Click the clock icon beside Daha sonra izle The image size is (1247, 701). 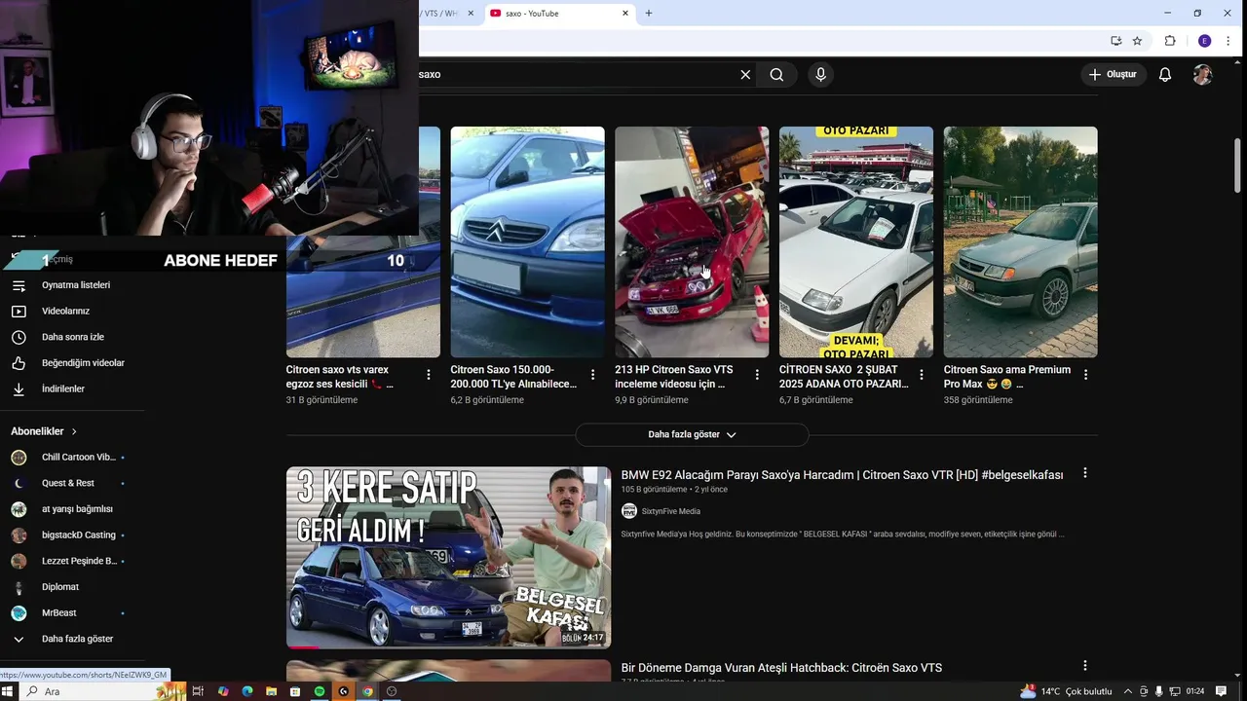pos(19,337)
